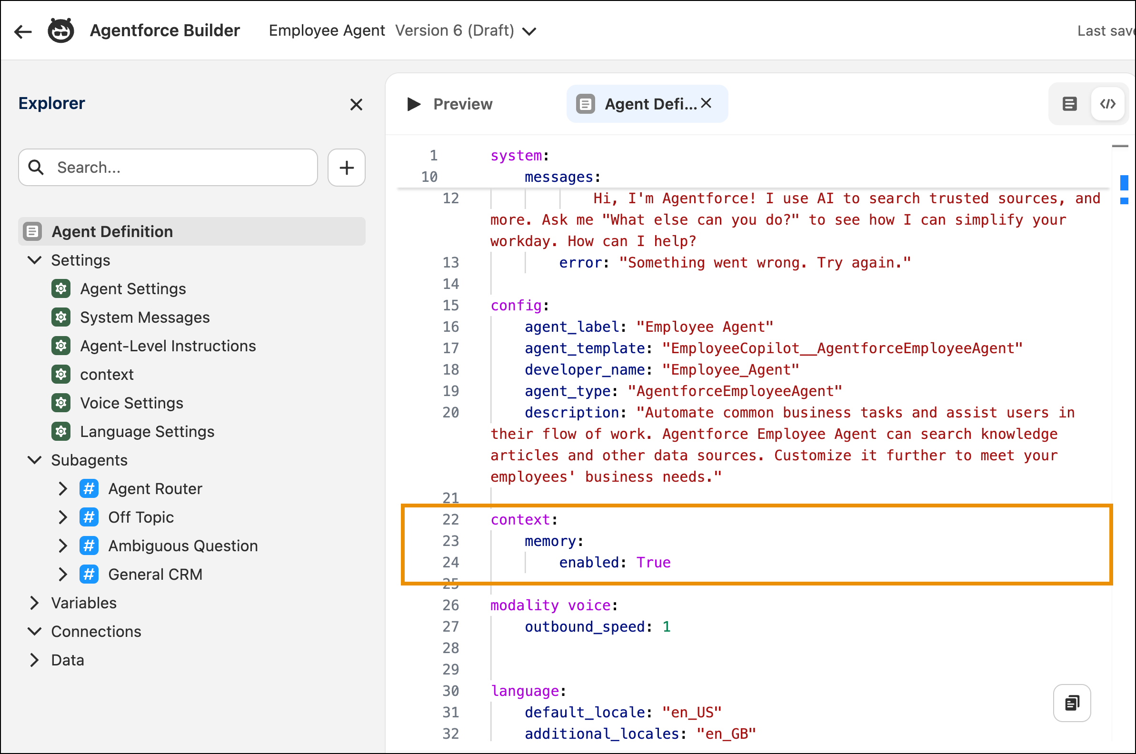The width and height of the screenshot is (1136, 754).
Task: Expand the Ambiguous Question subagent
Action: pyautogui.click(x=62, y=546)
